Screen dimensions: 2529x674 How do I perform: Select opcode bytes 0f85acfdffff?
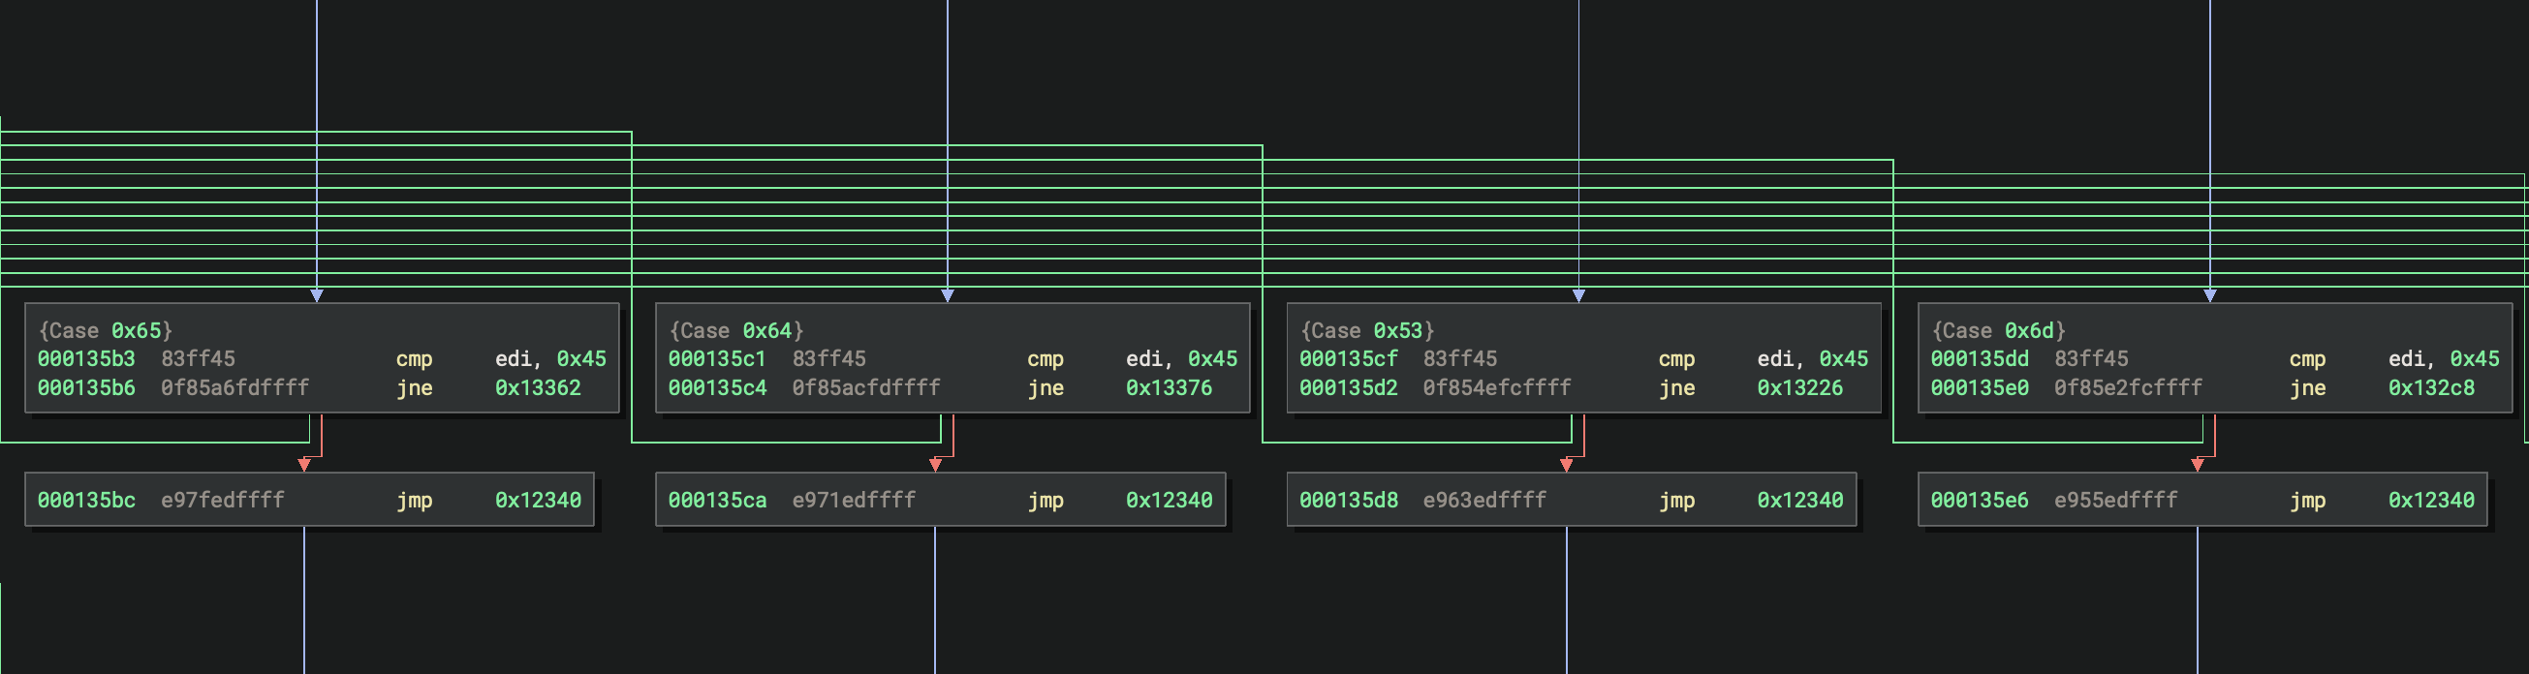[866, 387]
